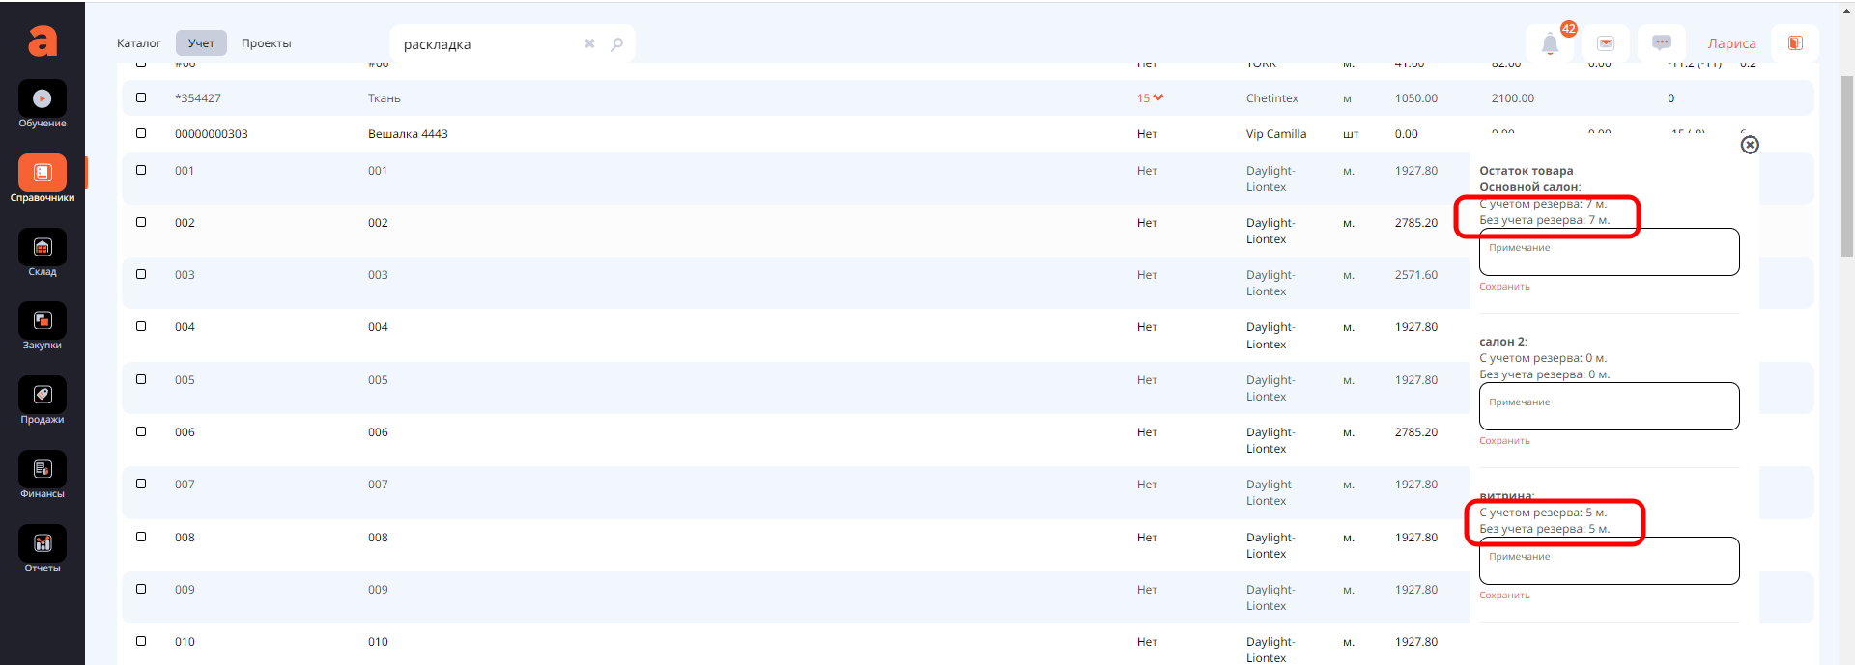
Task: Clear the search field with X icon
Action: (x=589, y=44)
